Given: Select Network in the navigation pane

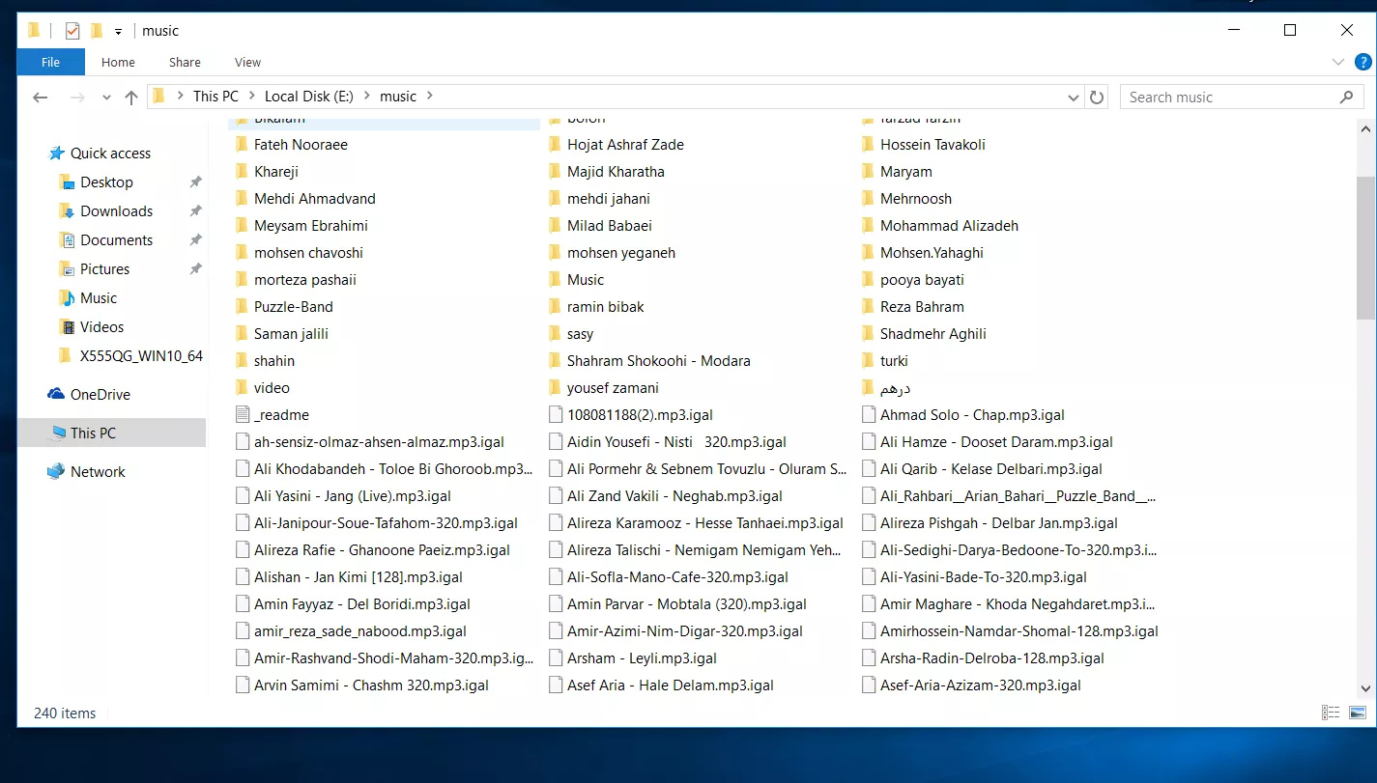Looking at the screenshot, I should pyautogui.click(x=98, y=471).
